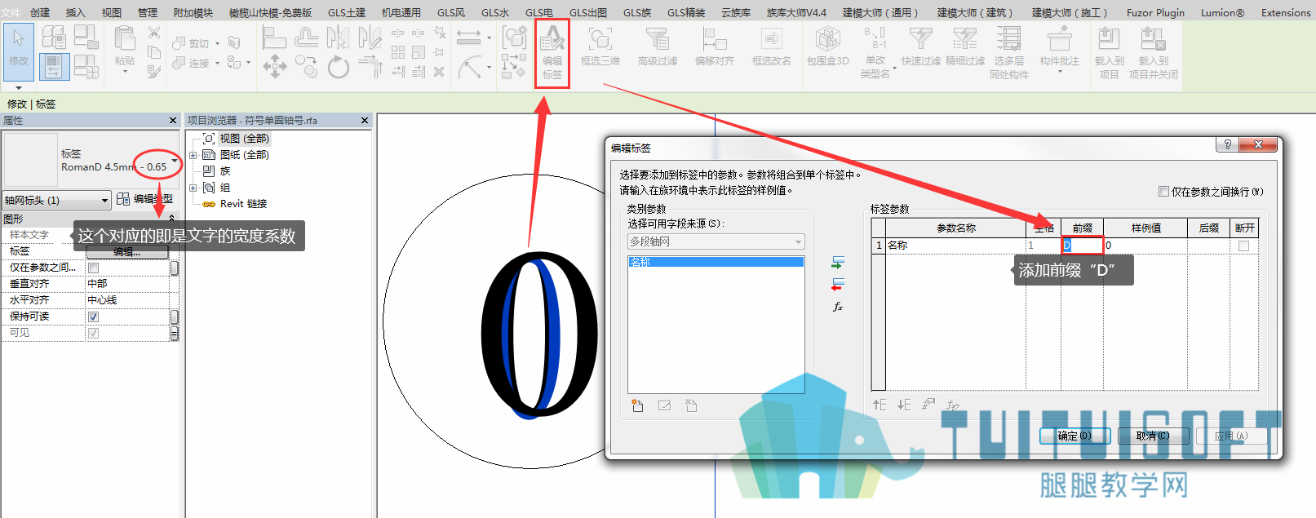Screen dimensions: 1316x518
Task: Click 应用 (A) in the dialog
Action: click(1231, 436)
